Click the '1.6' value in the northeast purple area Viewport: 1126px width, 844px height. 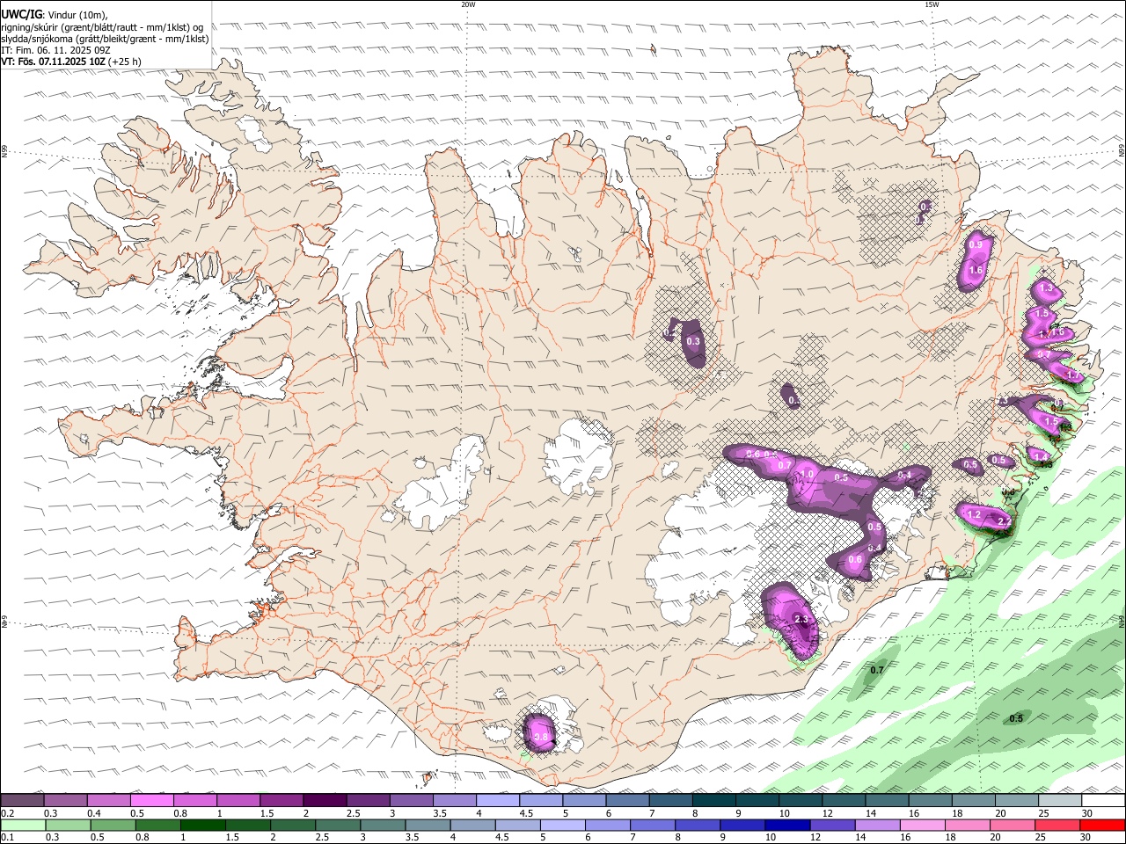coord(976,271)
